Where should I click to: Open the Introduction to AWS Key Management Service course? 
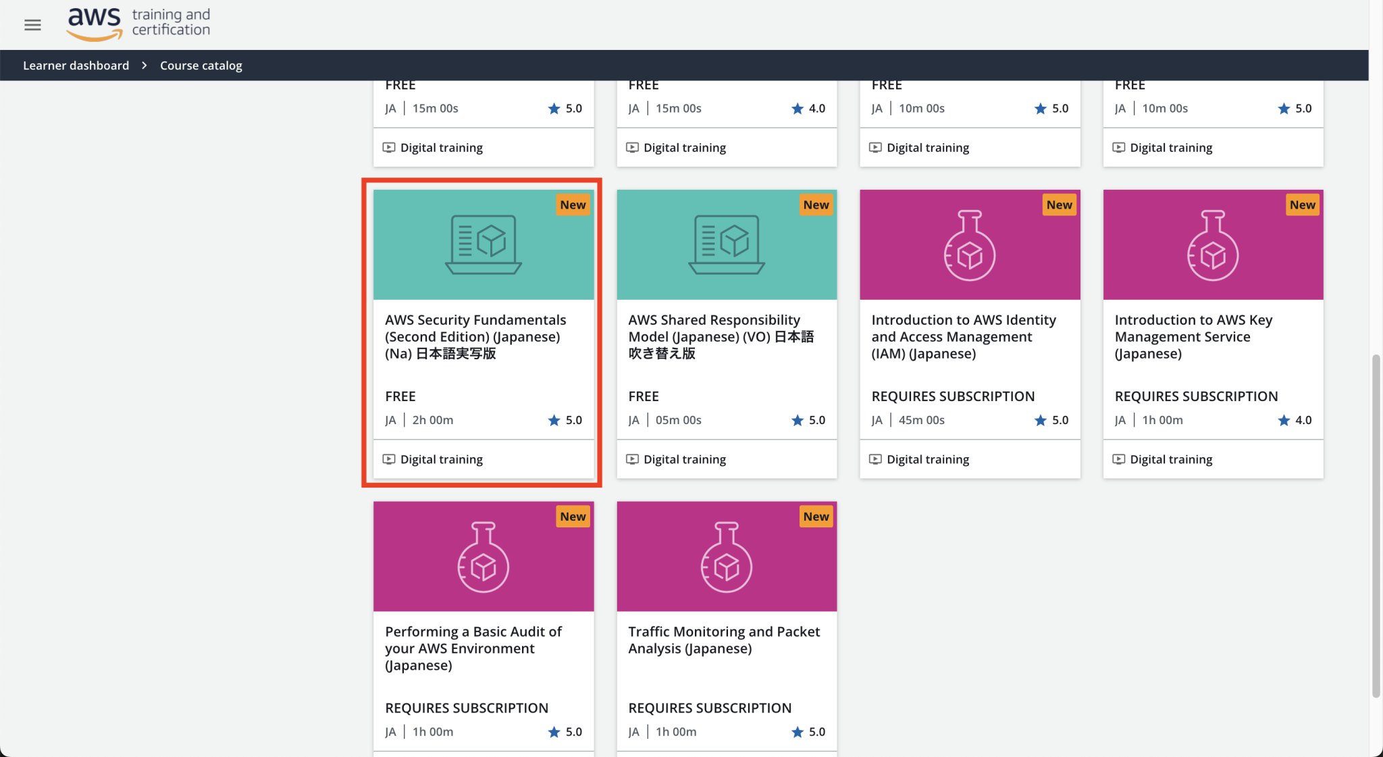click(1193, 336)
